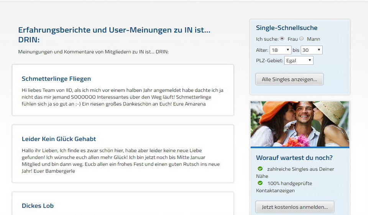Open the Dickes Lob review title
This screenshot has height=215, width=368.
(x=38, y=206)
